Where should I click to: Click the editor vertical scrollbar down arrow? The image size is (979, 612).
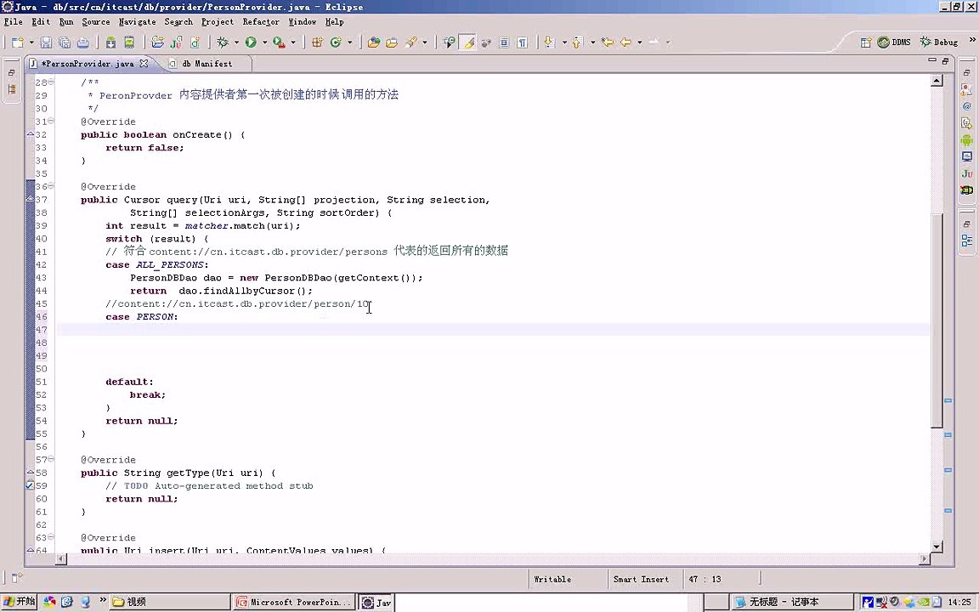(937, 547)
